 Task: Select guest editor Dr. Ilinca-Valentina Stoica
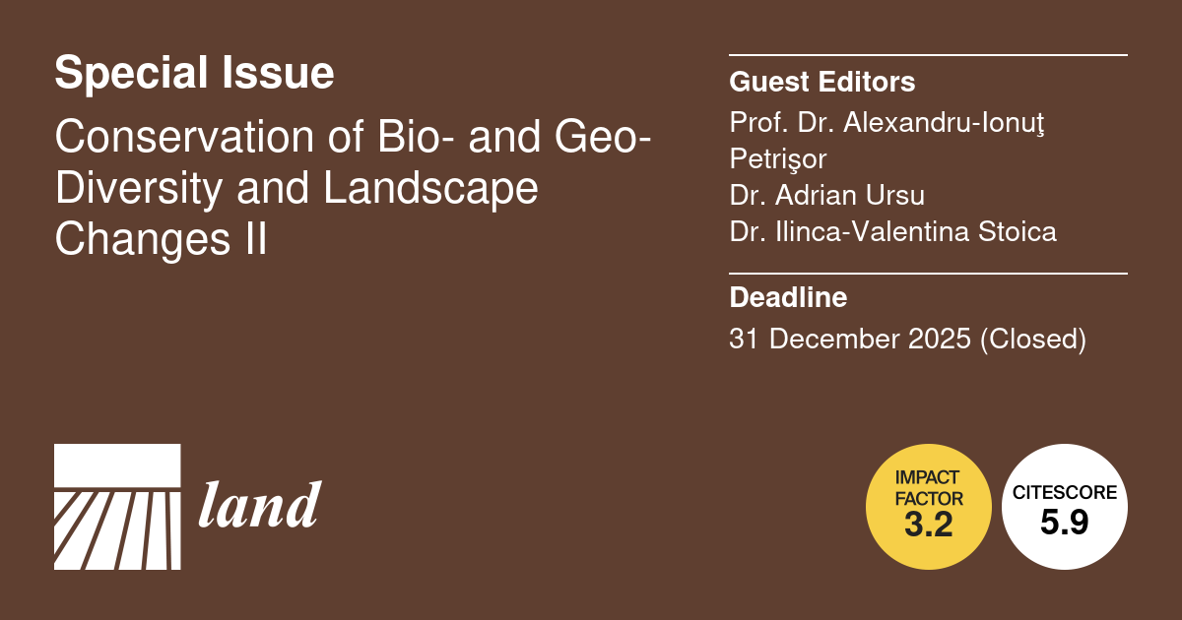(892, 232)
